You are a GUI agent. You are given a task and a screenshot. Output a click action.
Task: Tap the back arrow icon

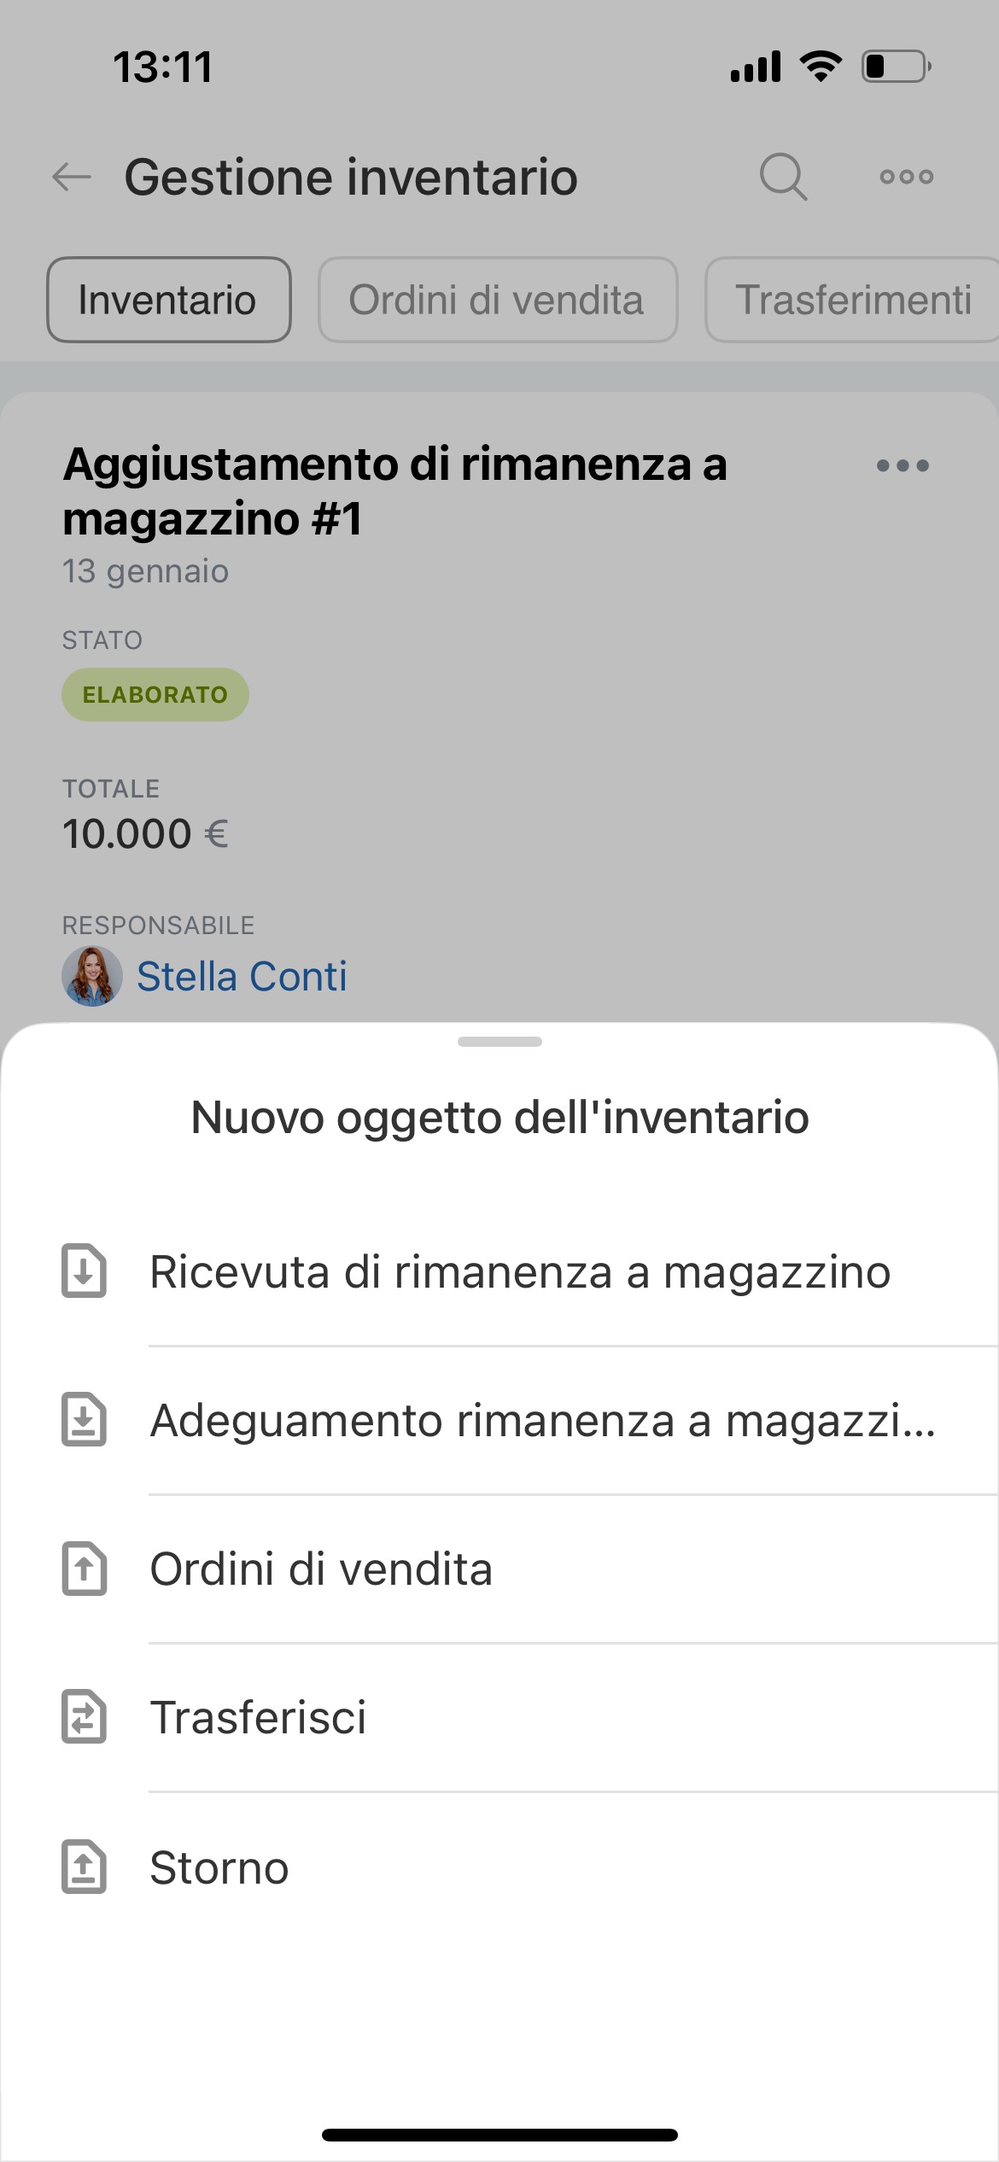(x=72, y=178)
